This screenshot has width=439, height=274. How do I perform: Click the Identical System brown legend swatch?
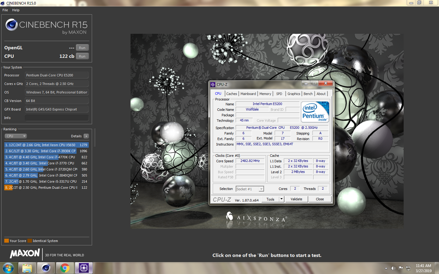[30, 241]
